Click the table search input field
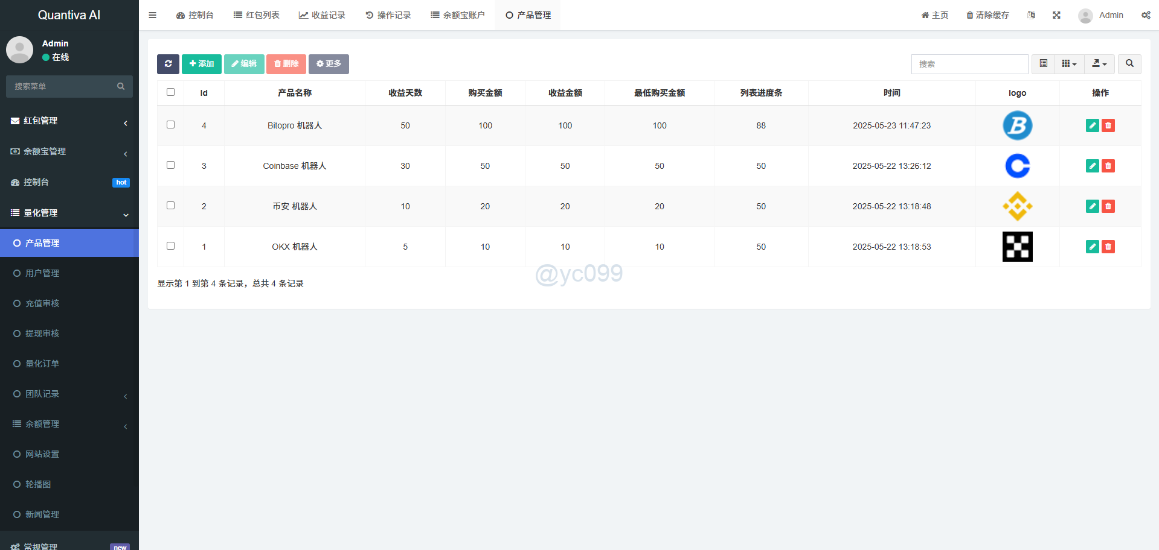This screenshot has height=550, width=1159. click(x=969, y=64)
